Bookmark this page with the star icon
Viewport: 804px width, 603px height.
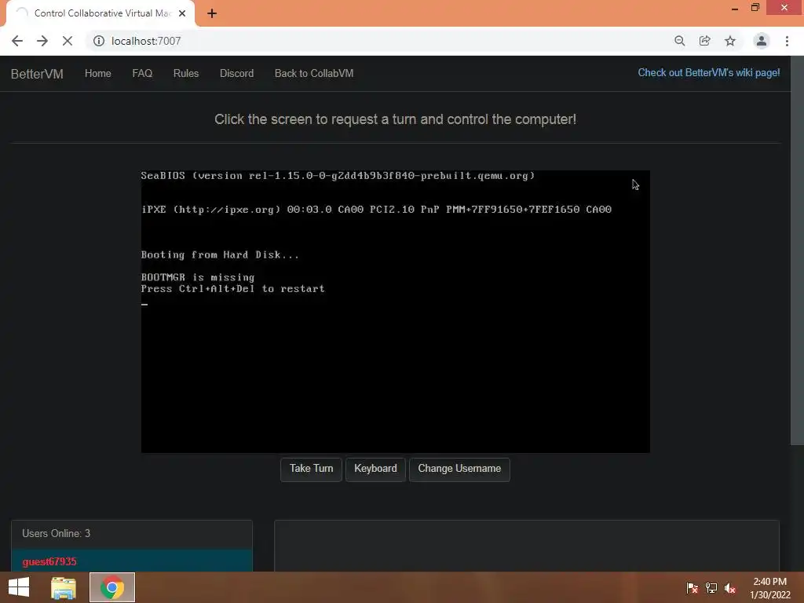[730, 41]
